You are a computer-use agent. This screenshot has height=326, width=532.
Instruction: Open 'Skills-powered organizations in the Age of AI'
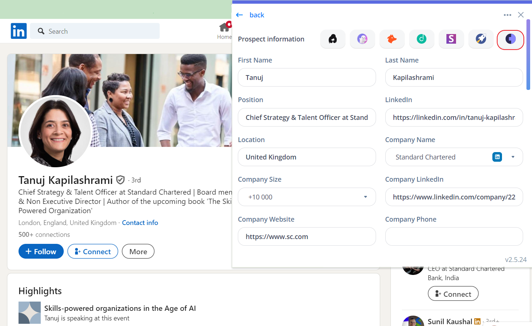click(x=120, y=308)
